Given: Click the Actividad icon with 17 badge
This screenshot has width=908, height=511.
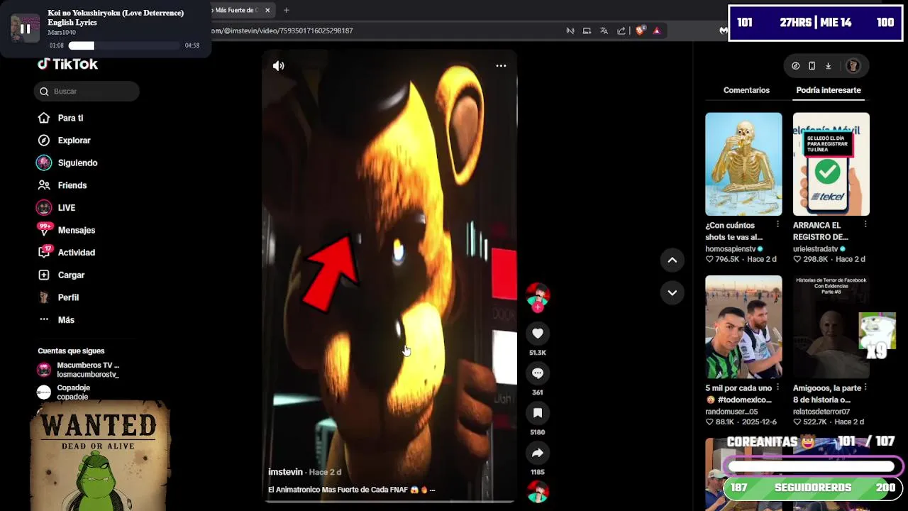Looking at the screenshot, I should coord(44,252).
